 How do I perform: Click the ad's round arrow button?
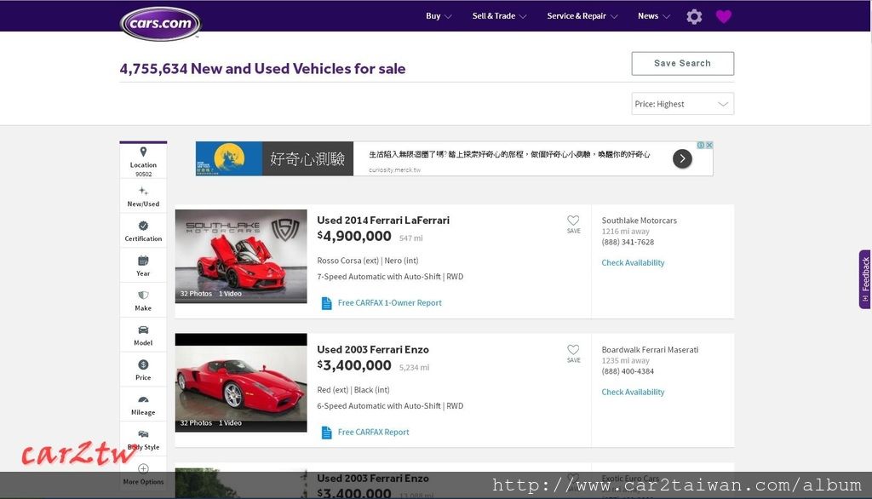coord(682,159)
